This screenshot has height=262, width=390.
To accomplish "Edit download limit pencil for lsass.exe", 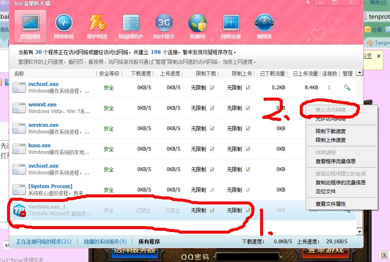I will click(212, 149).
